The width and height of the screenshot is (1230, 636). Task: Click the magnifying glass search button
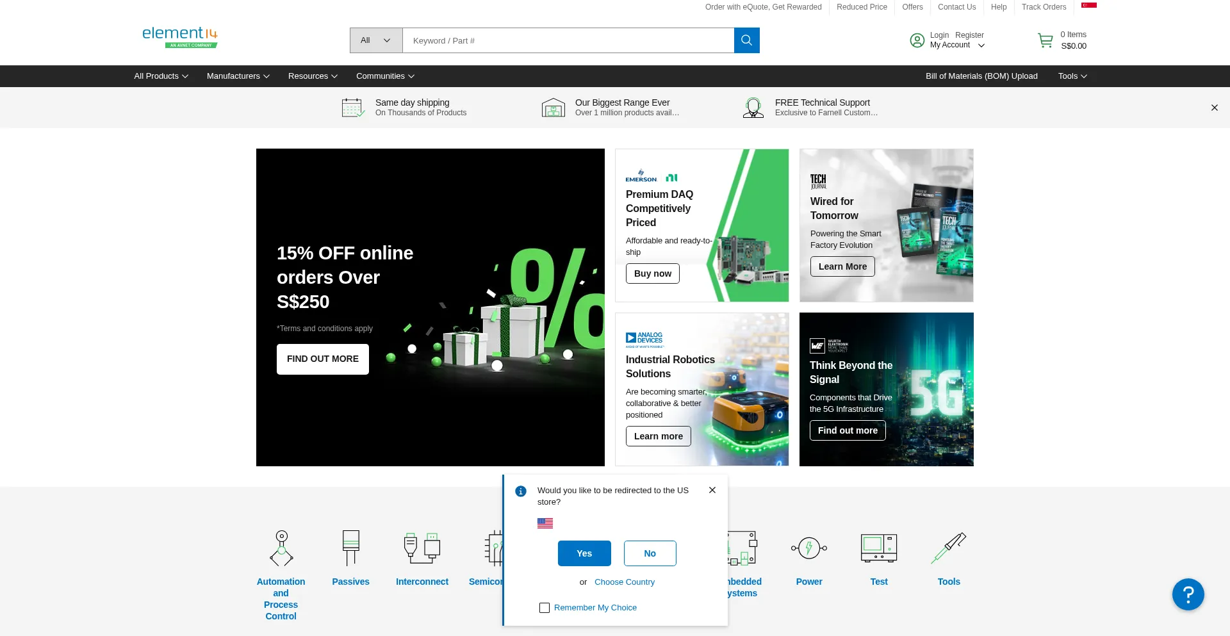point(746,40)
